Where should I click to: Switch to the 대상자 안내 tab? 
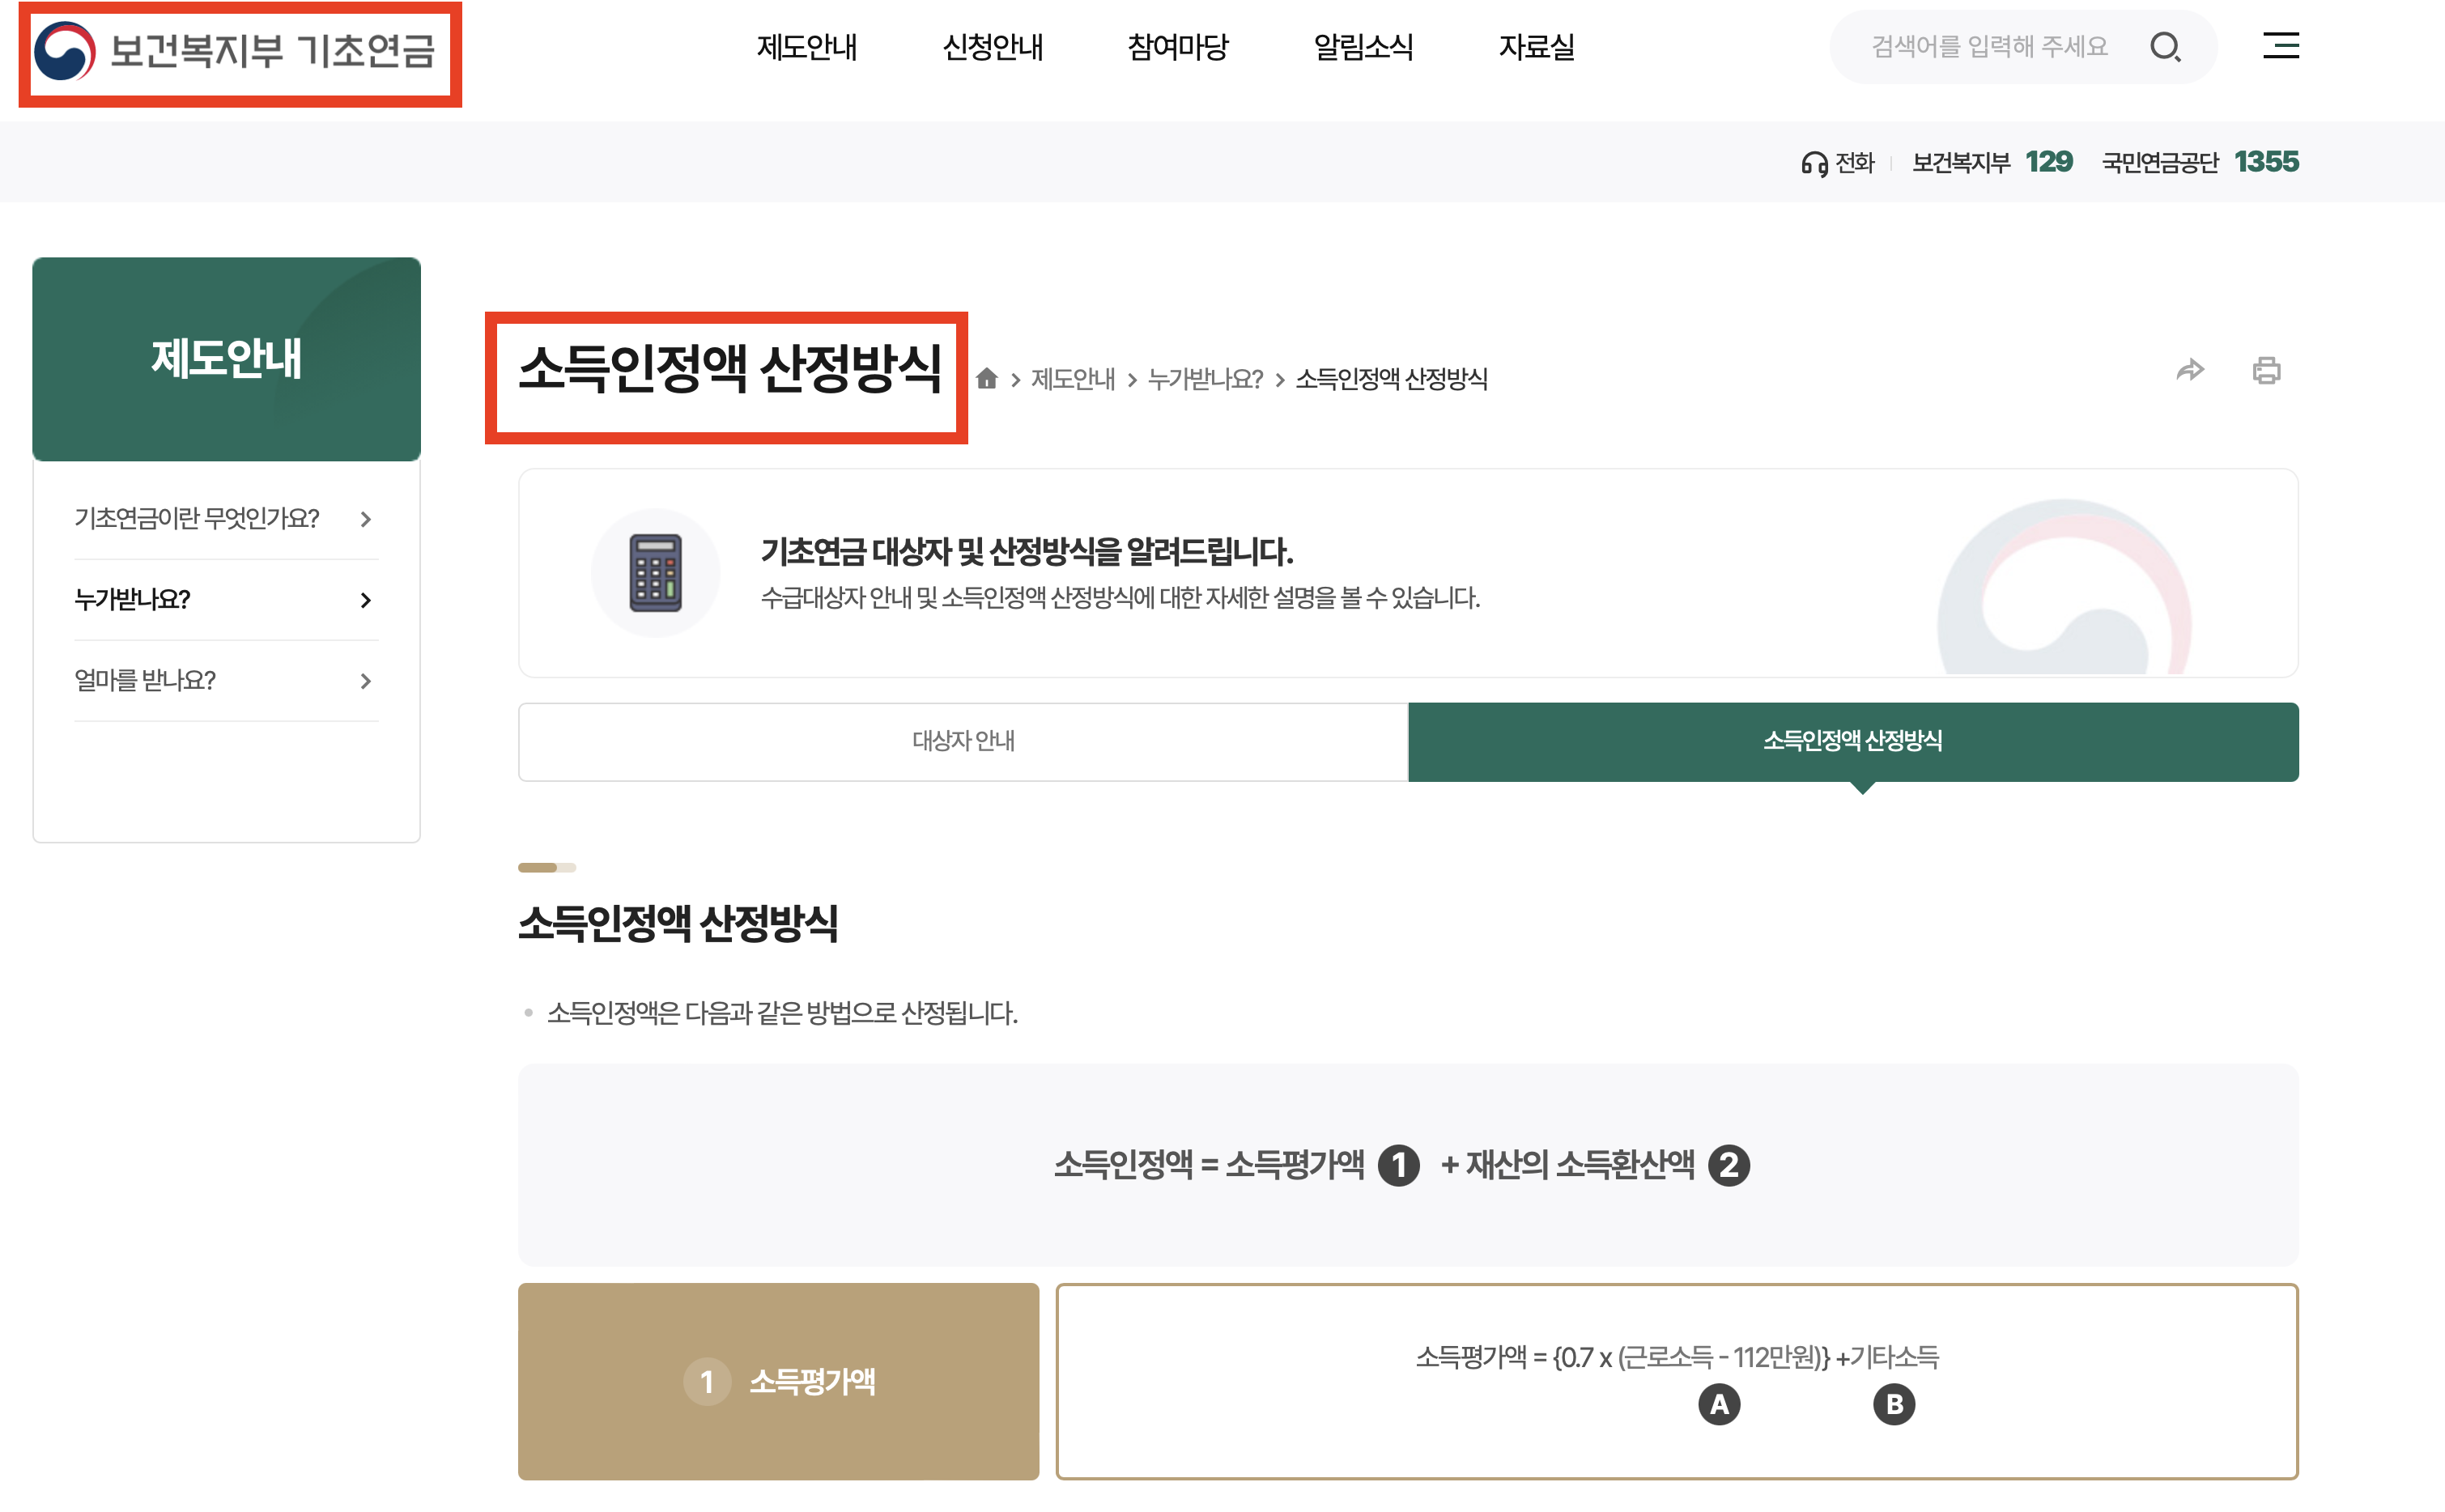coord(963,741)
